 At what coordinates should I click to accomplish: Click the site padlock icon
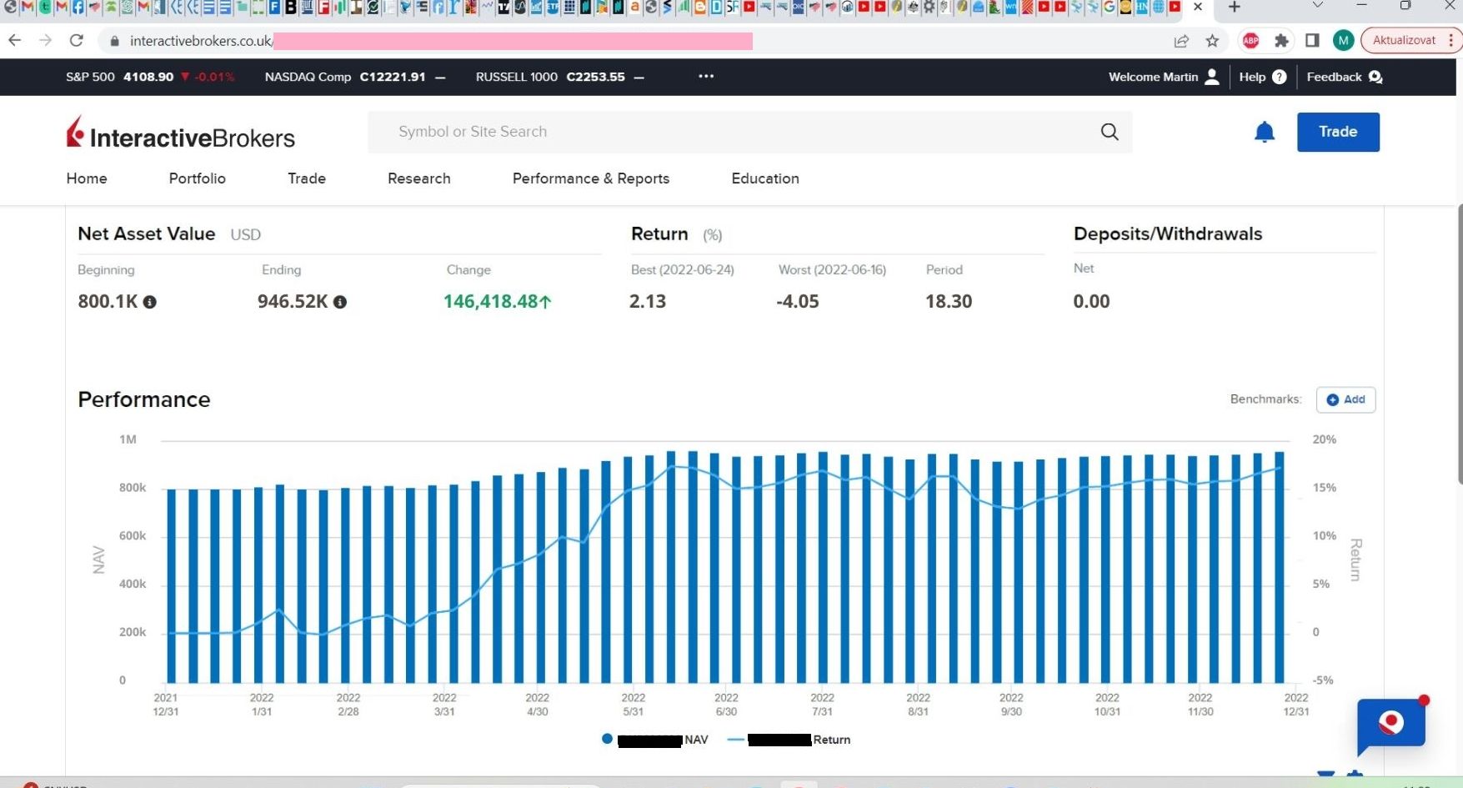point(115,41)
